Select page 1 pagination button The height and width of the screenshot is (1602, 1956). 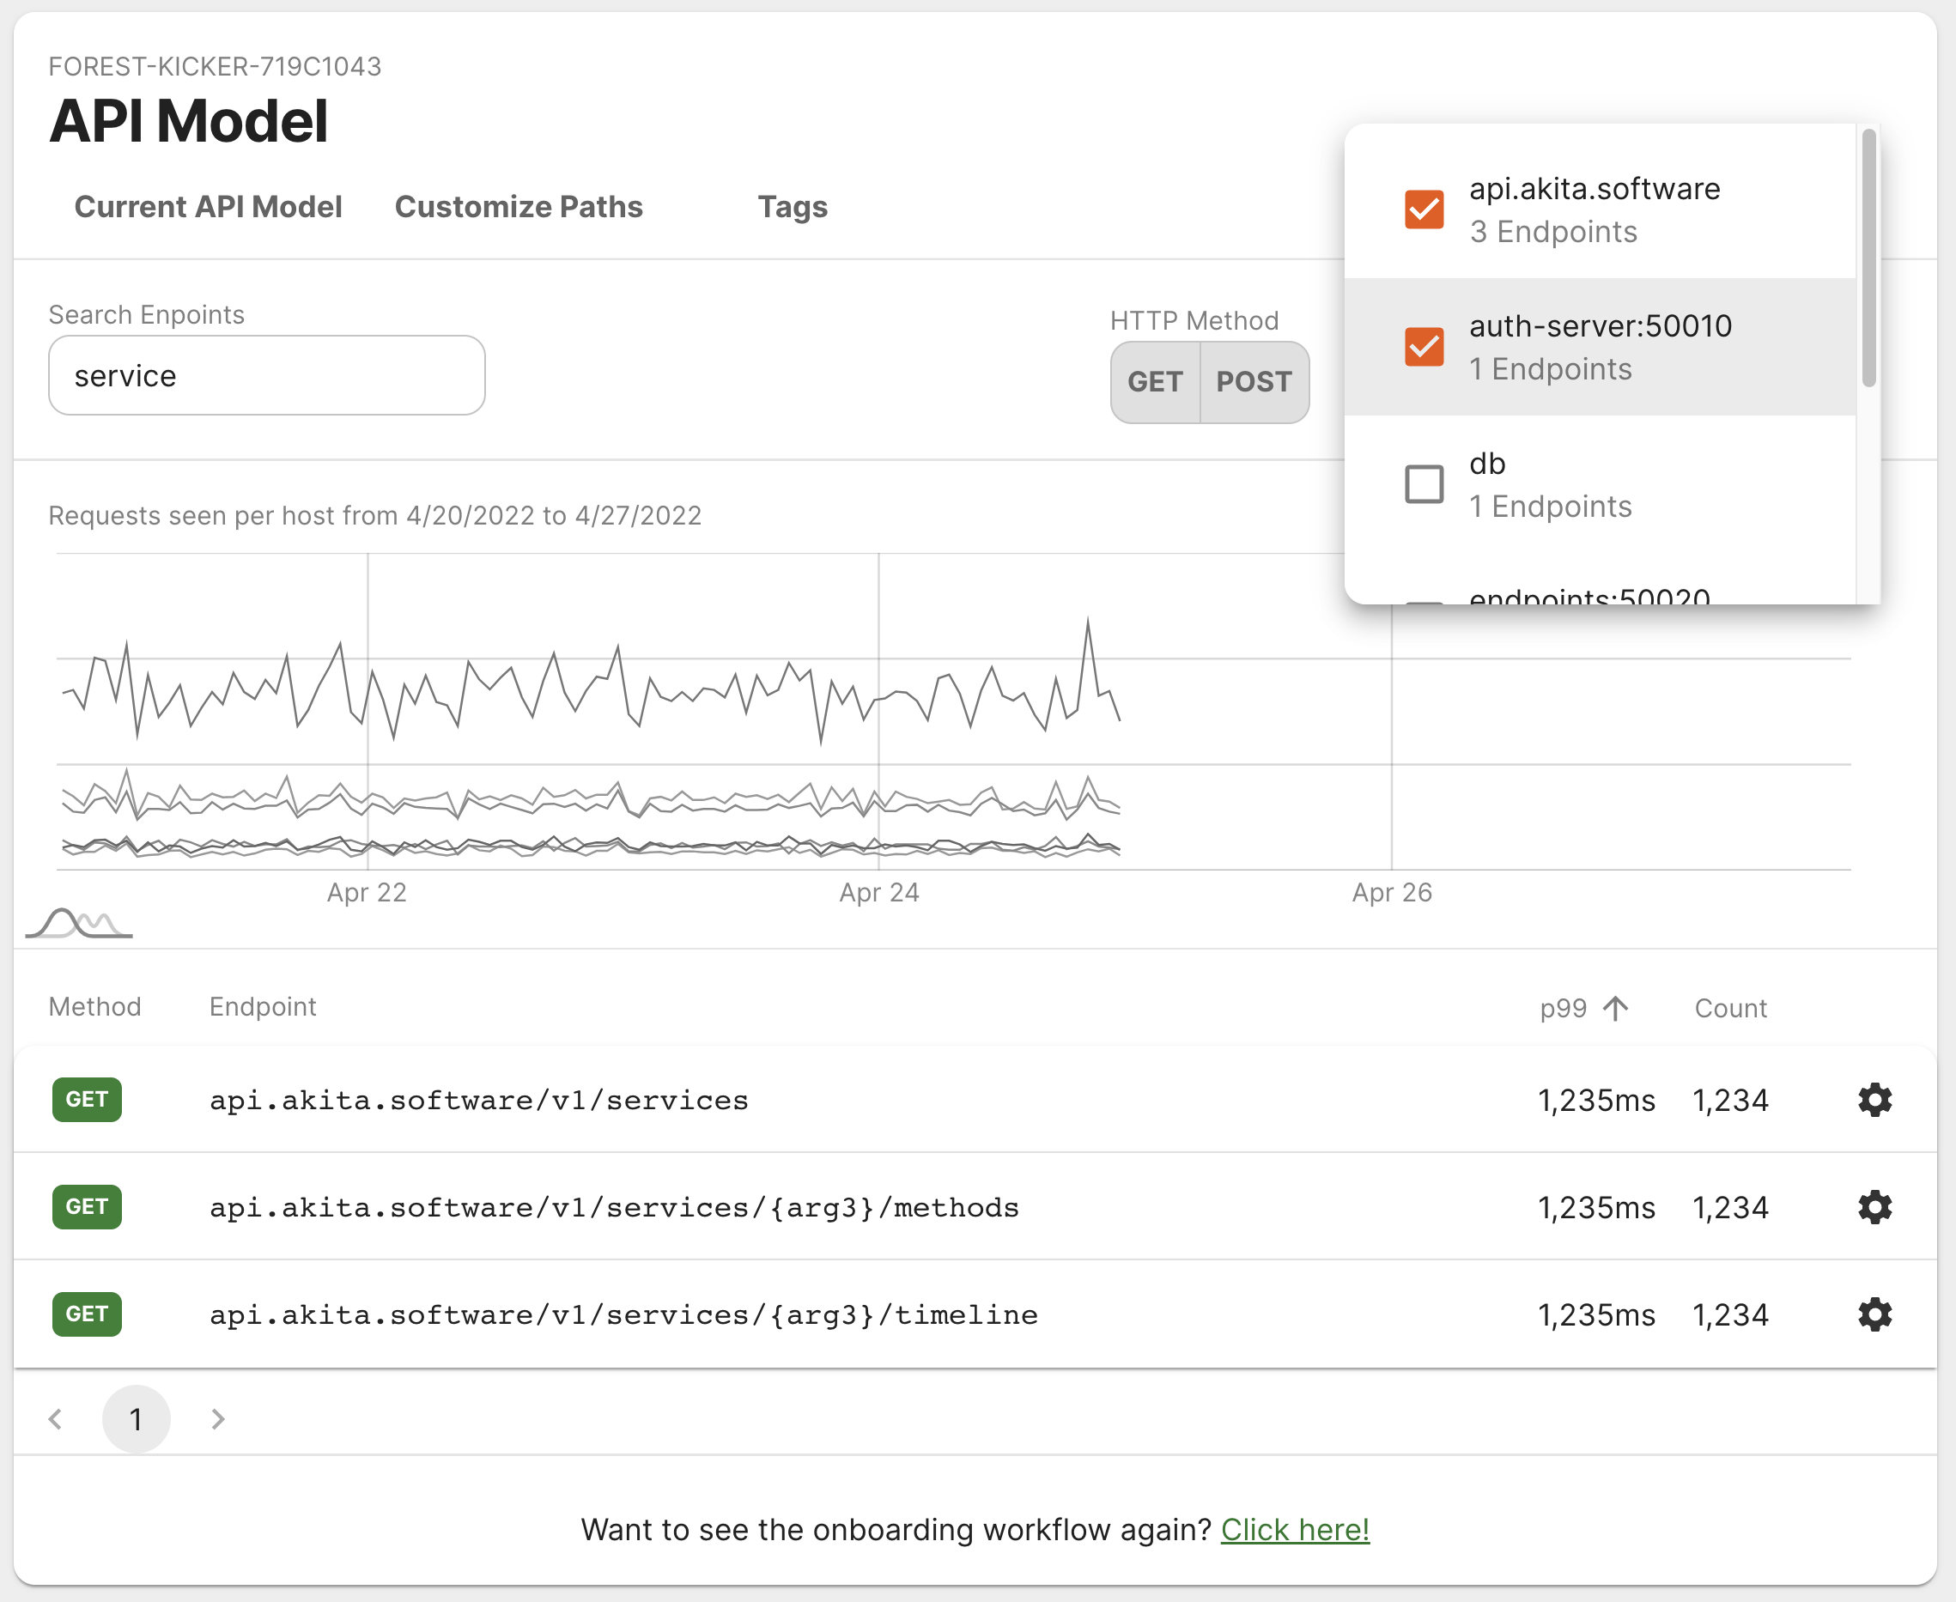pos(136,1418)
